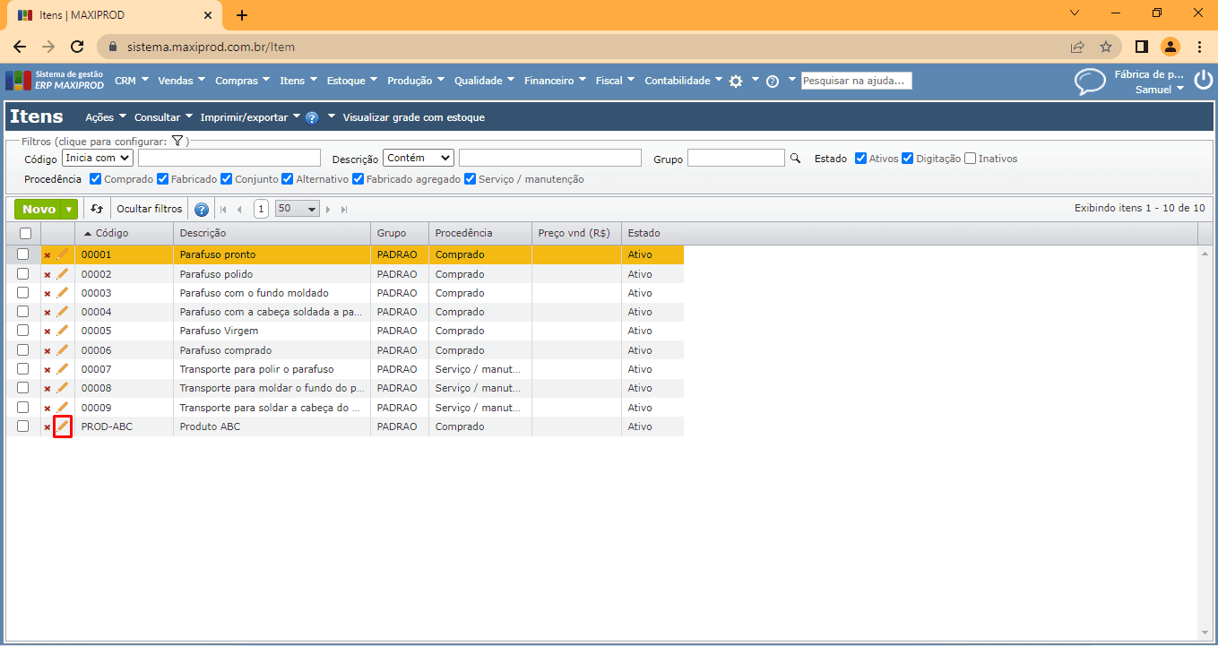Click the red delete X for item 00002

click(48, 274)
